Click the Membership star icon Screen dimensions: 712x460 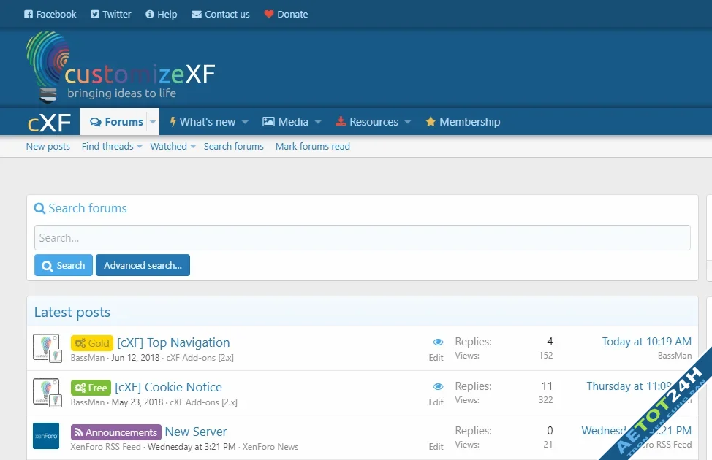pos(431,122)
